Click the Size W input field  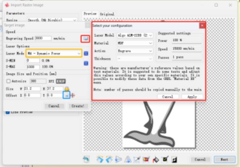[32, 89]
